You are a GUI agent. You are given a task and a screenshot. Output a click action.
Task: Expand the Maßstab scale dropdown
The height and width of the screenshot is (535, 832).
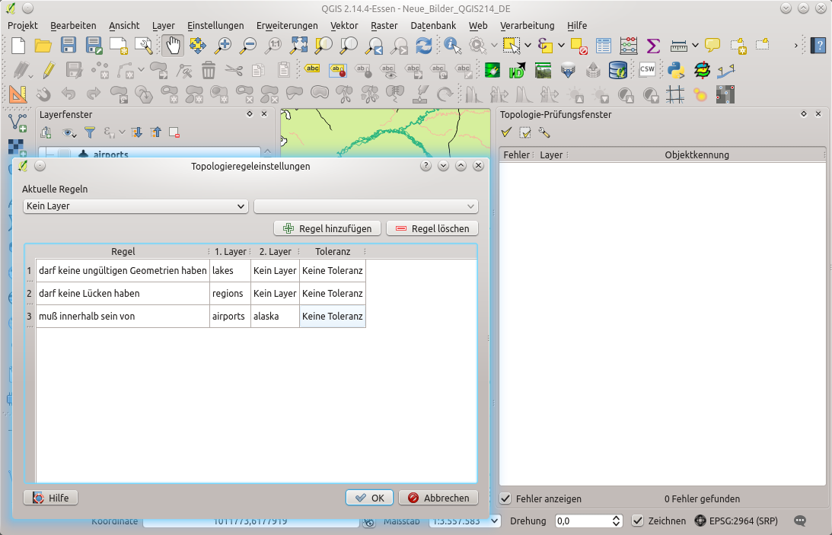pyautogui.click(x=495, y=521)
